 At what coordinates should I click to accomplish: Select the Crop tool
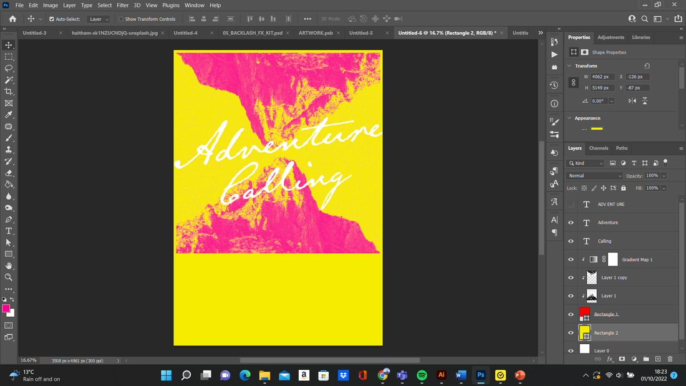[8, 92]
